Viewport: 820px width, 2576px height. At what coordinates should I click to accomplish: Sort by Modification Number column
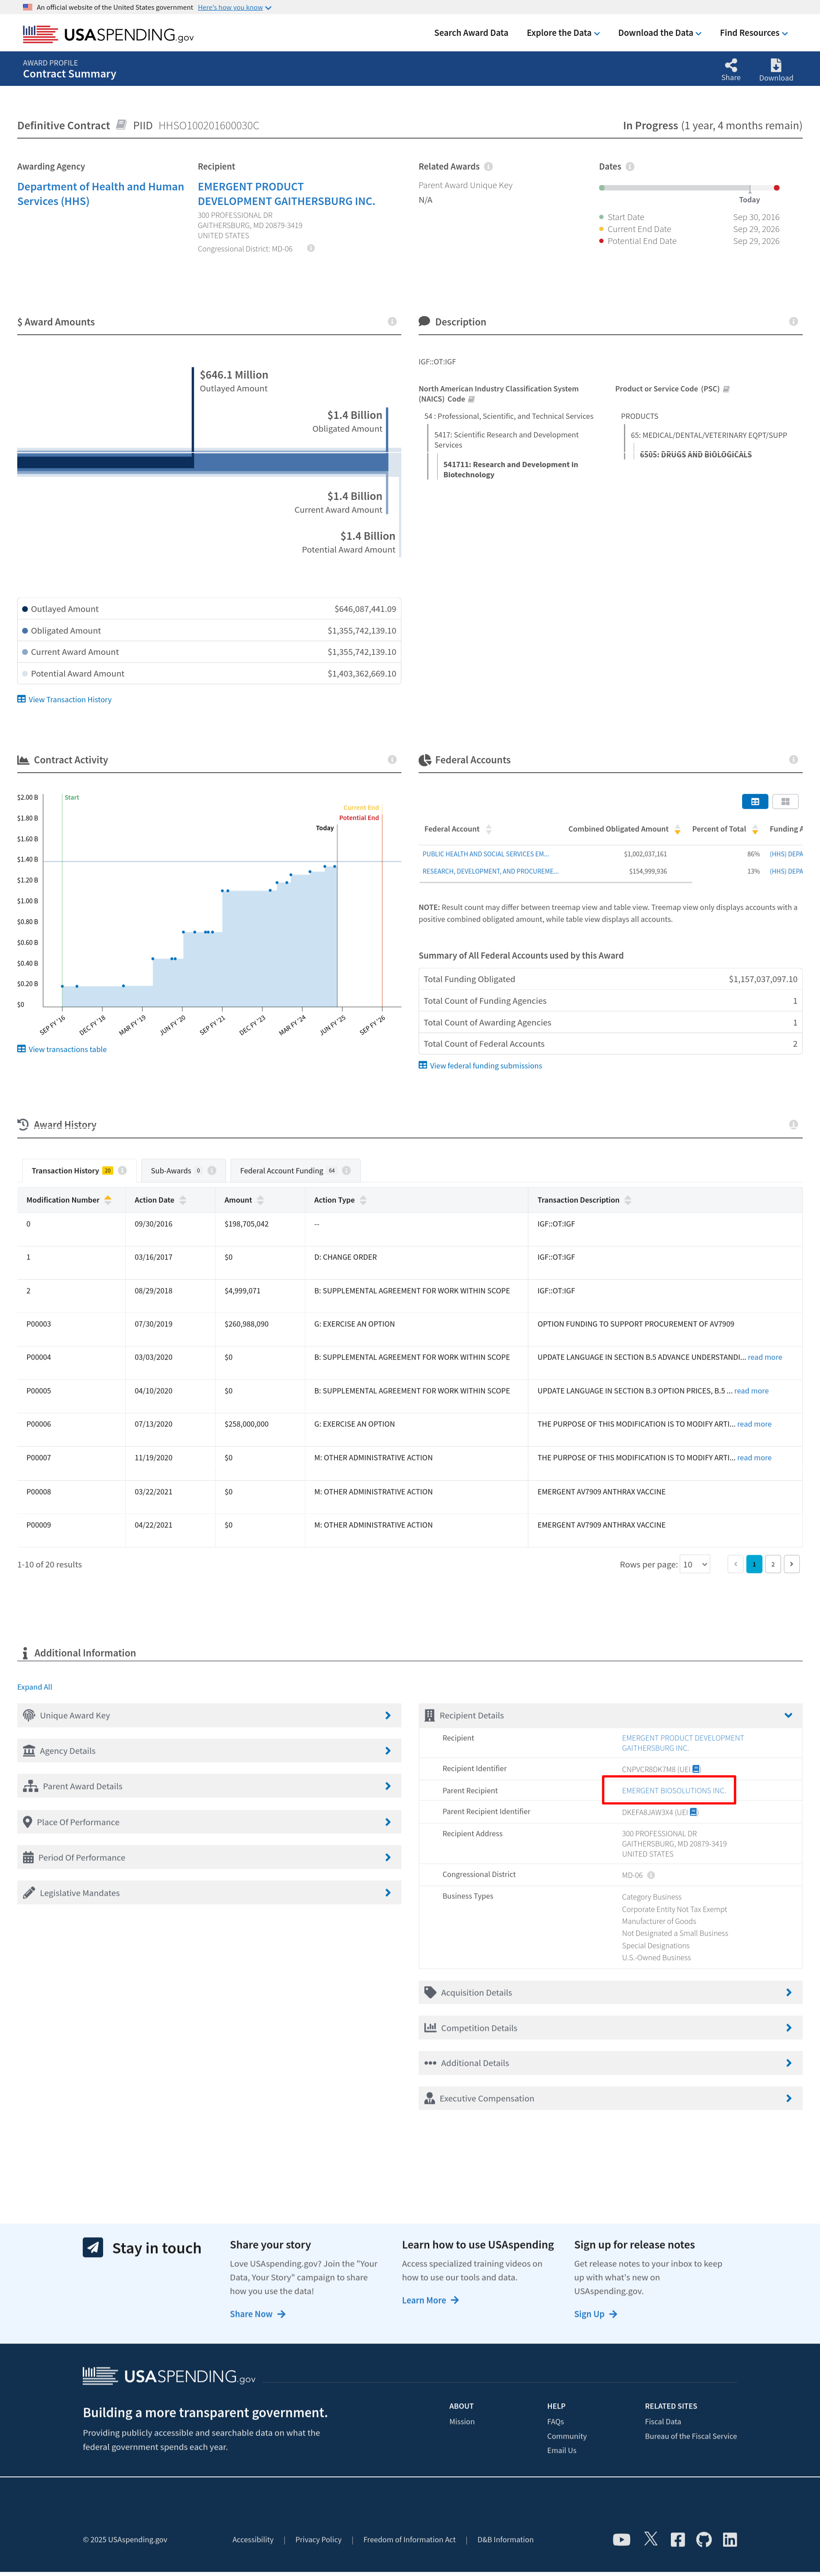[x=108, y=1200]
